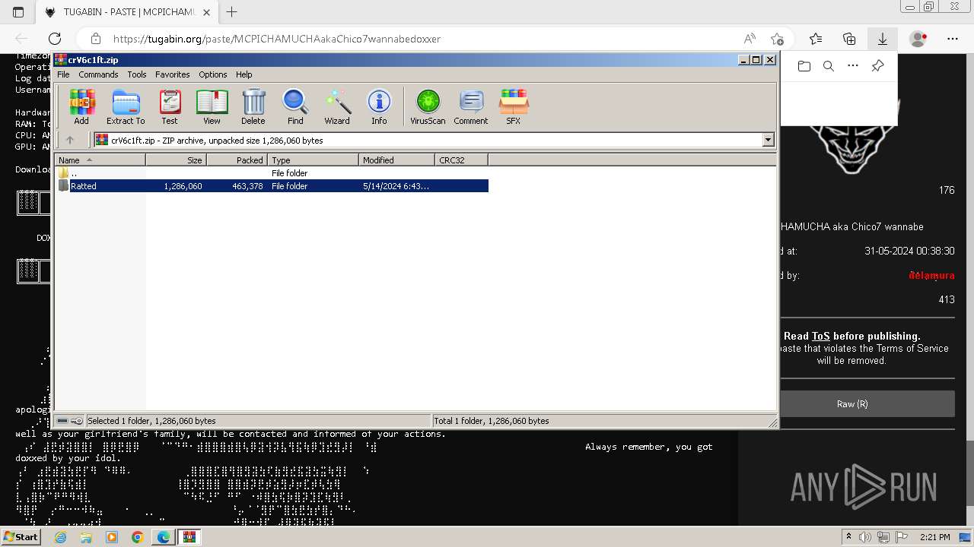Click the network icon in system tray
The height and width of the screenshot is (547, 974).
click(883, 537)
